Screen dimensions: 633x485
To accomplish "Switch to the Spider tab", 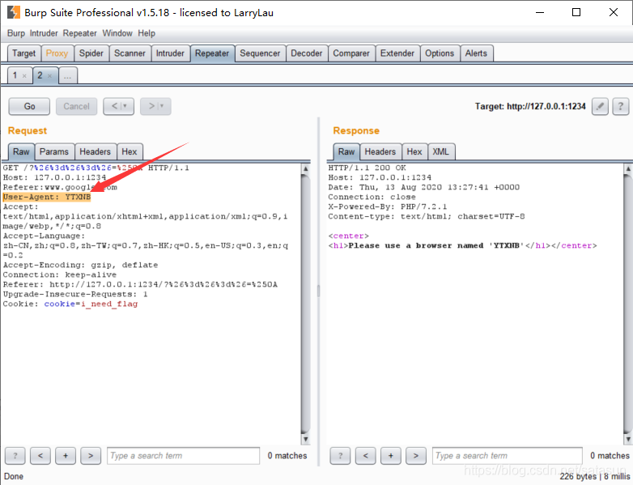I will 91,53.
